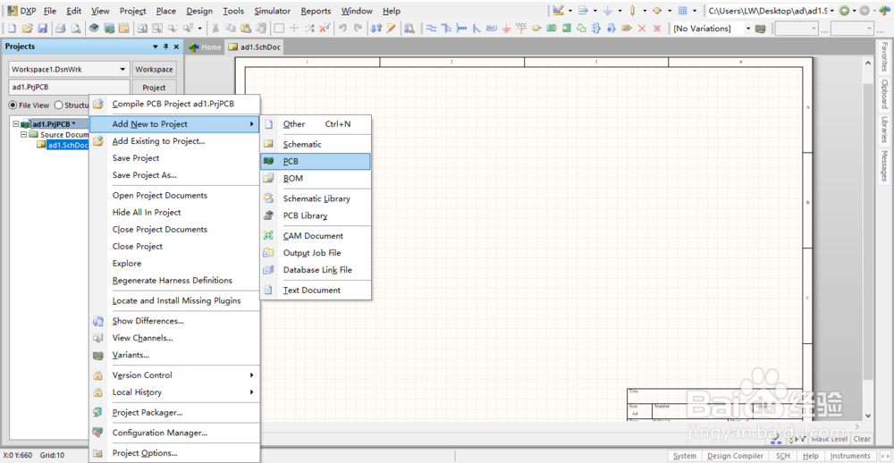This screenshot has height=463, width=894.
Task: Click the New document toolbar icon
Action: pyautogui.click(x=12, y=28)
